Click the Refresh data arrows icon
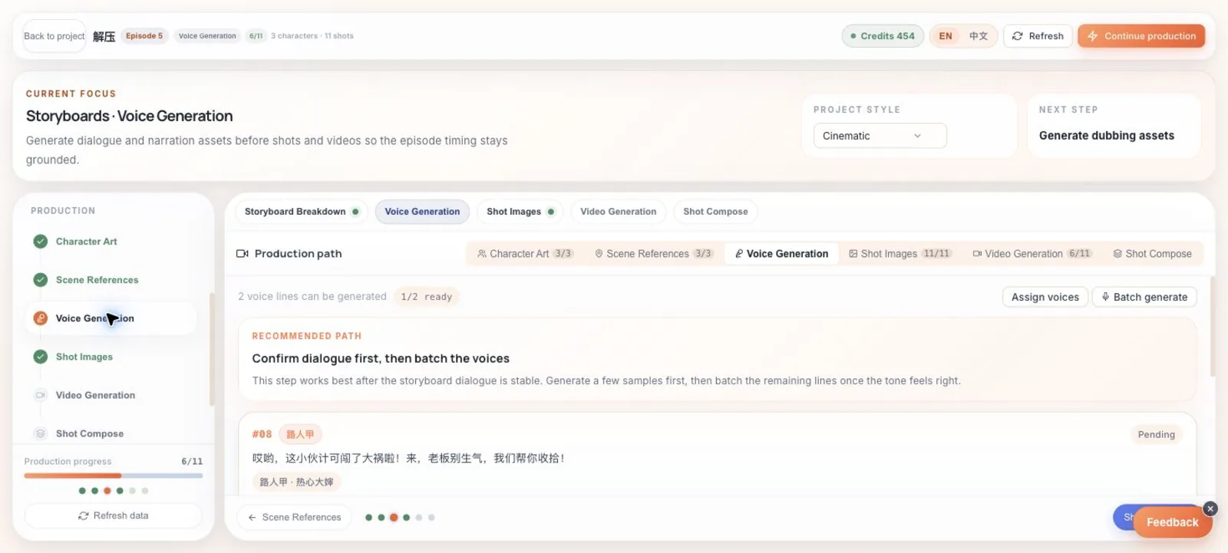The height and width of the screenshot is (553, 1228). (x=84, y=515)
